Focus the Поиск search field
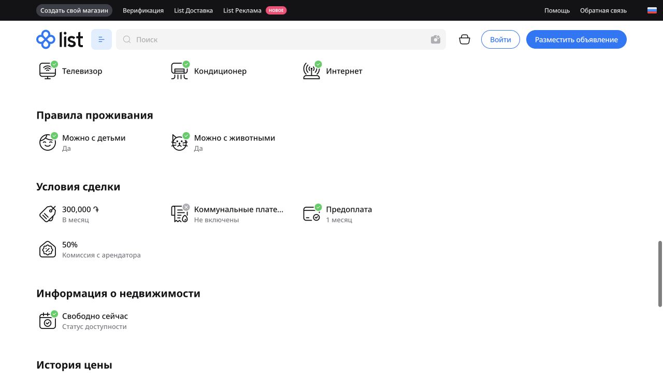Image resolution: width=663 pixels, height=373 pixels. (x=281, y=39)
